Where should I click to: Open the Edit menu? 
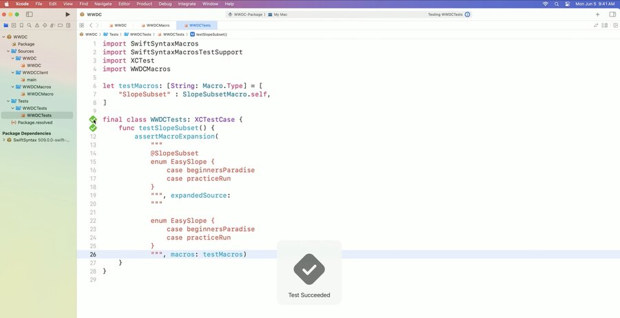[x=52, y=4]
